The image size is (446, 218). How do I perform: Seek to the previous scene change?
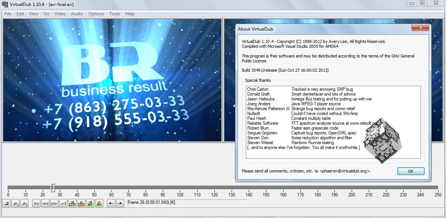[90, 203]
